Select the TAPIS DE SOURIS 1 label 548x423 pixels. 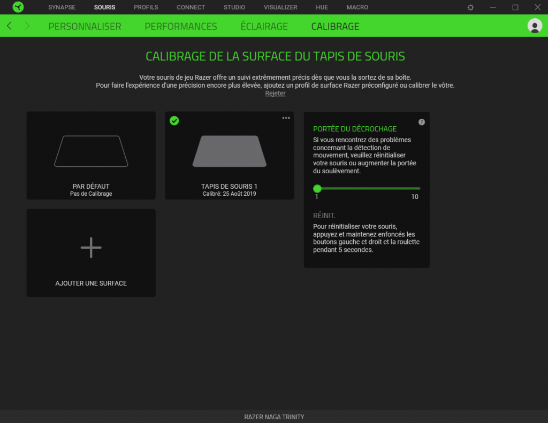(x=229, y=186)
